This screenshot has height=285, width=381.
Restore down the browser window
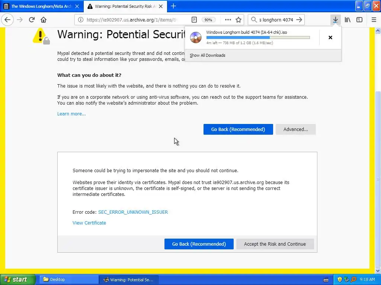pyautogui.click(x=368, y=6)
